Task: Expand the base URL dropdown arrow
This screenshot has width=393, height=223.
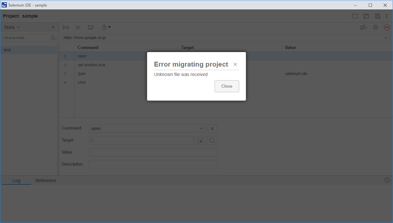Action: [386, 38]
